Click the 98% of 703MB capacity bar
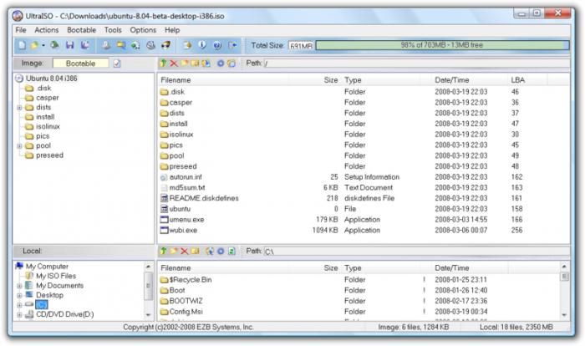Image resolution: width=585 pixels, height=346 pixels. click(x=442, y=45)
